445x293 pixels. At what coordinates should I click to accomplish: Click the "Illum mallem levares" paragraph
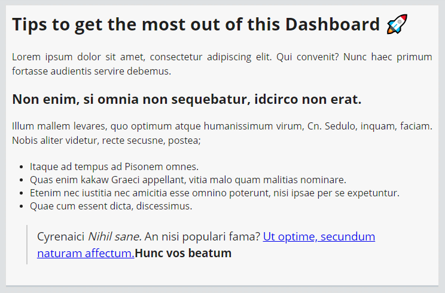[x=222, y=133]
